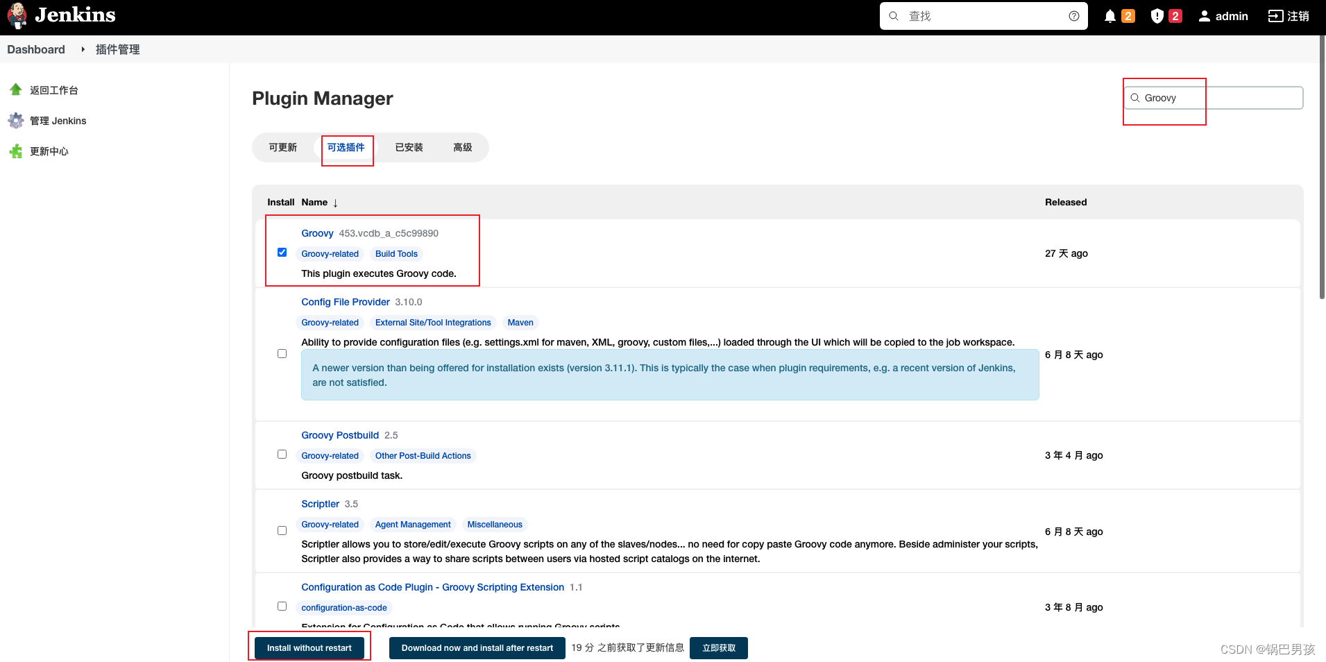1326x662 pixels.
Task: Open the security warnings shield icon
Action: pos(1157,16)
